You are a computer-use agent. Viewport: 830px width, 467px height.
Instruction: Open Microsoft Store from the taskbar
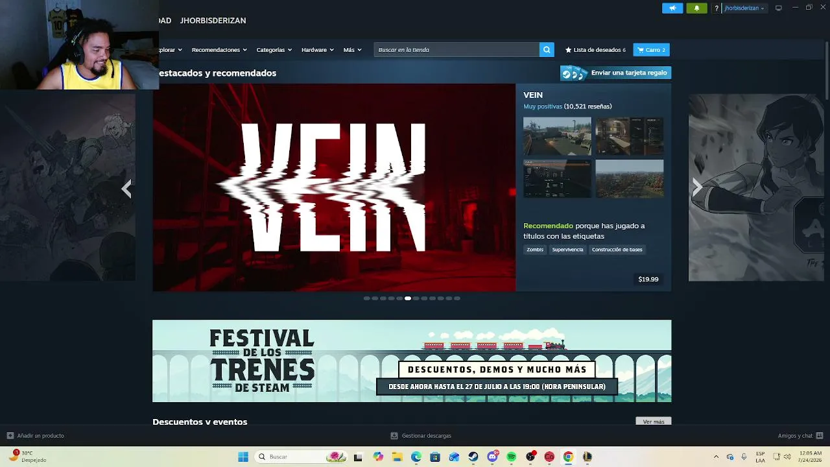tap(435, 457)
